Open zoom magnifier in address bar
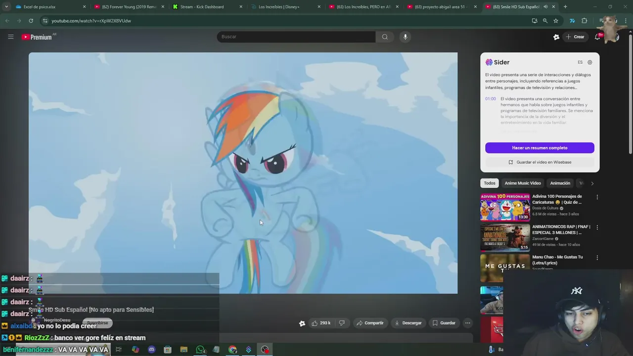 click(x=545, y=21)
